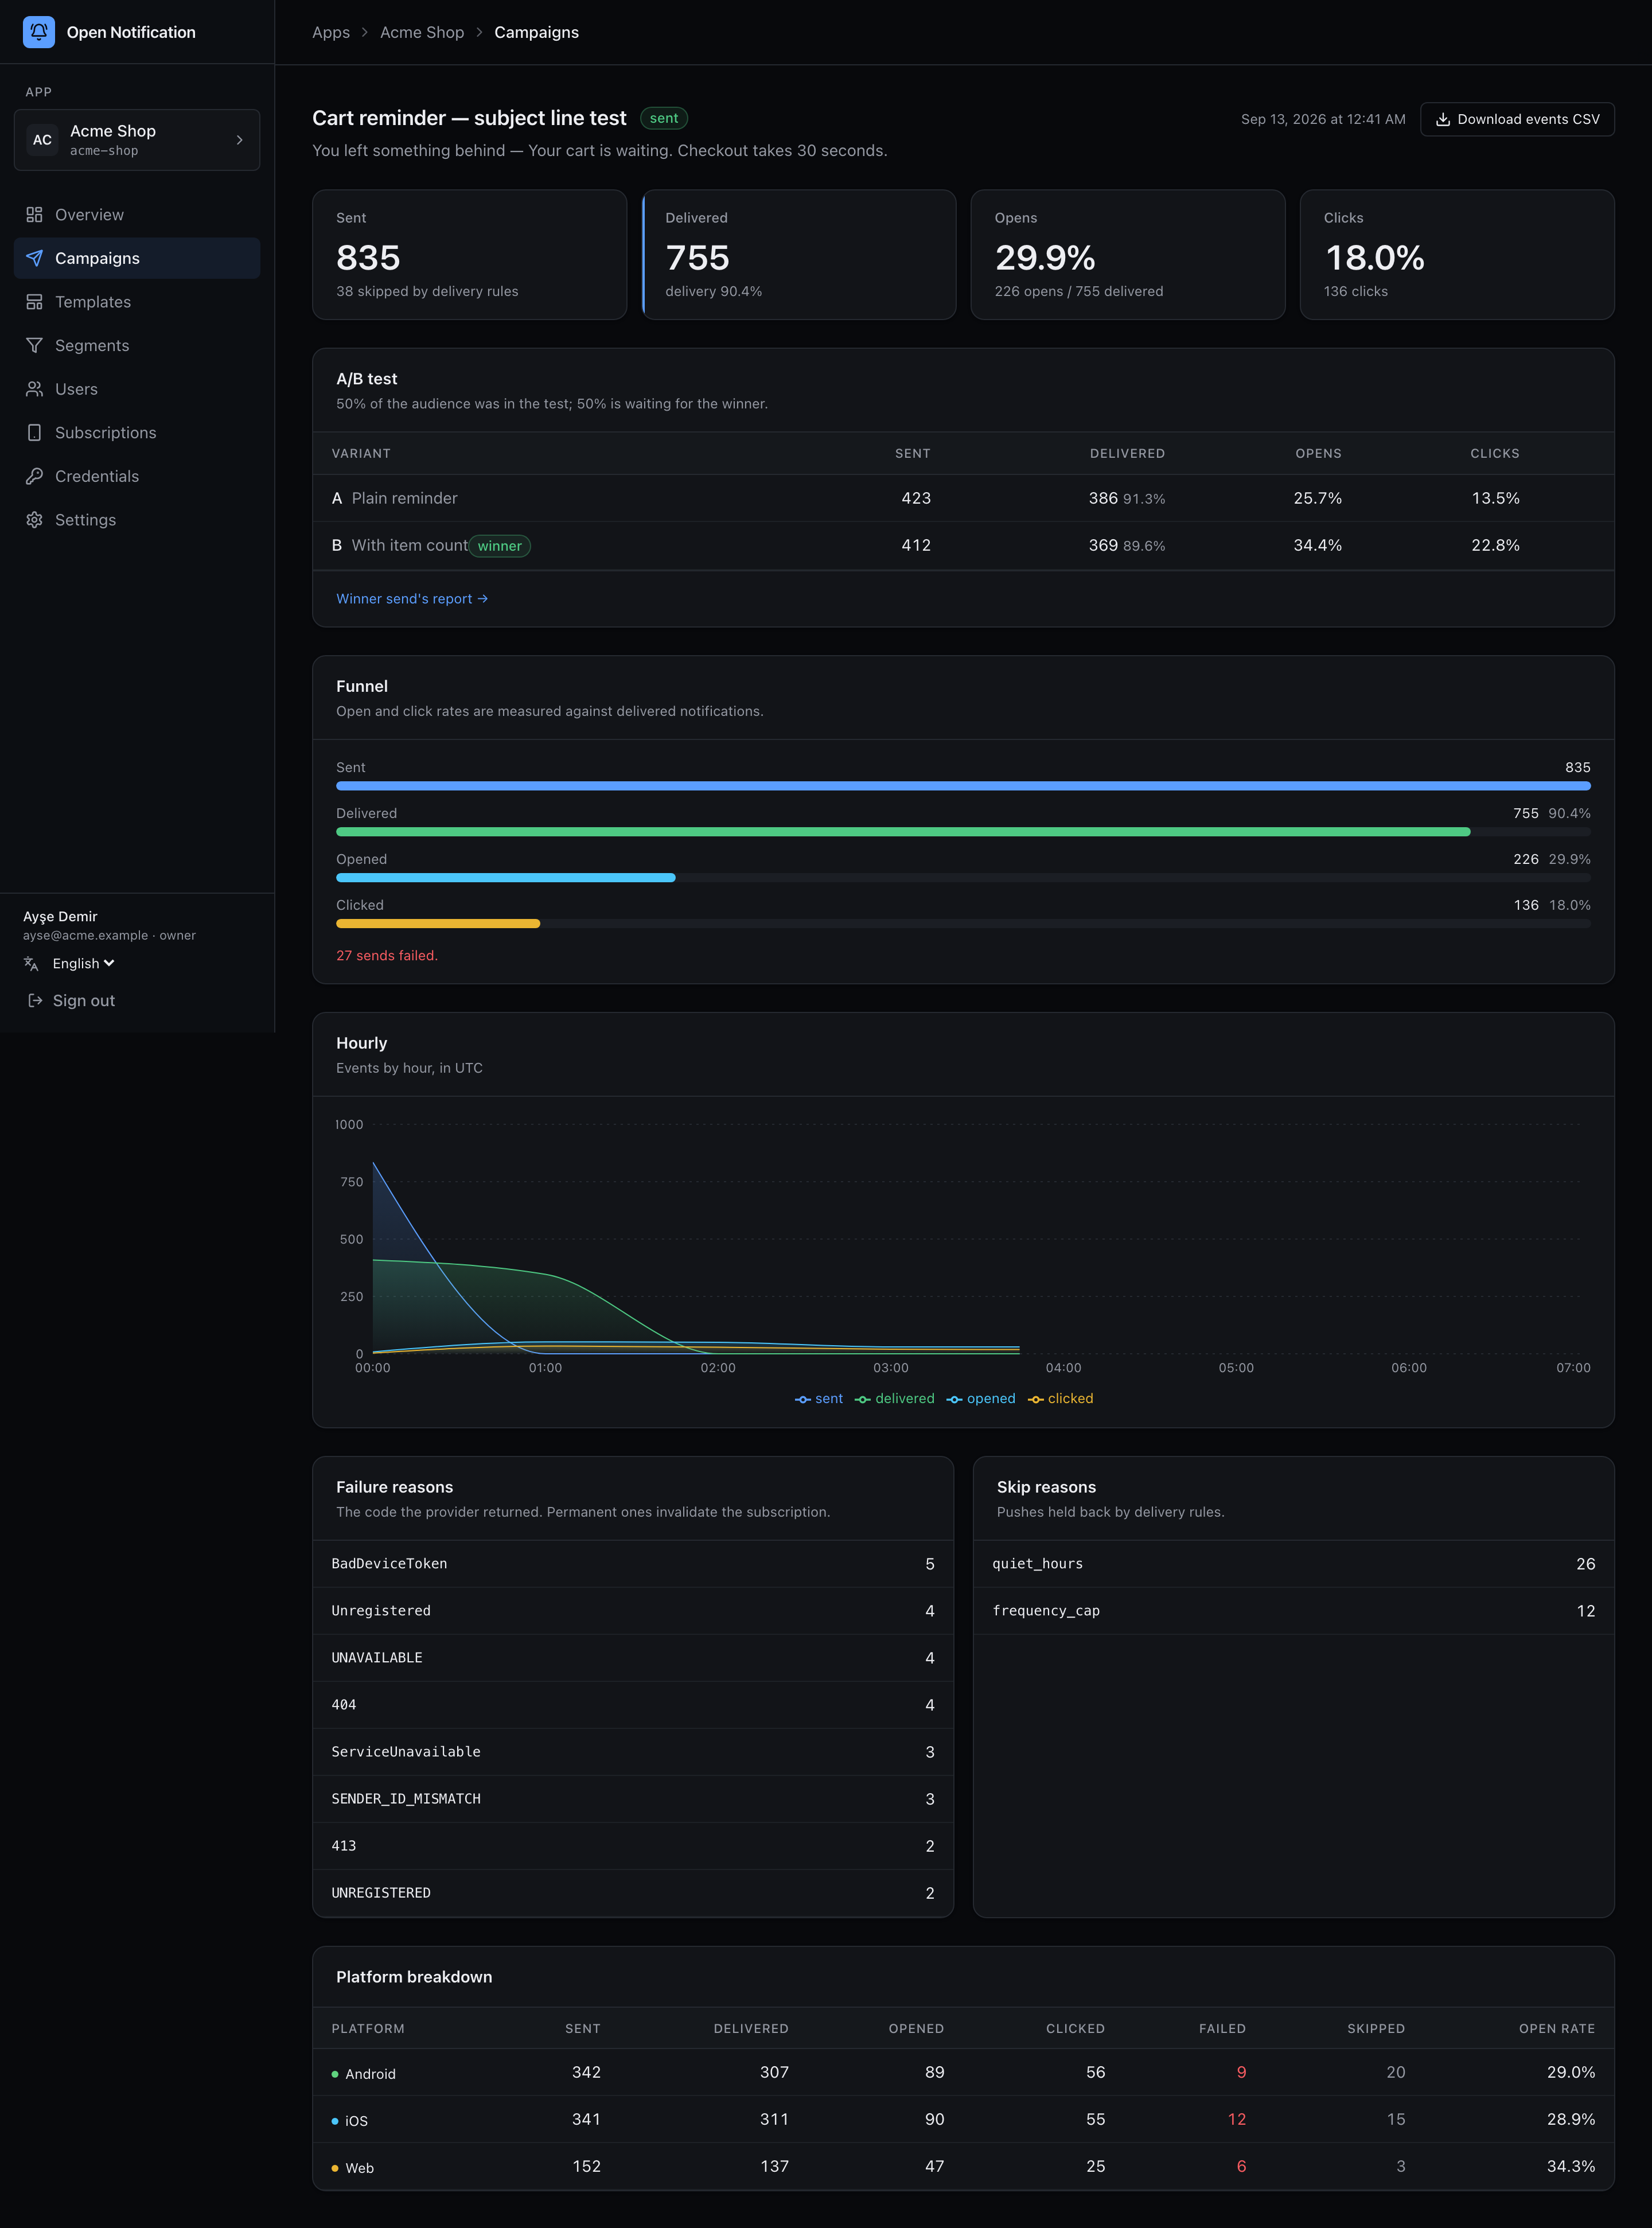Toggle the sent series in chart legend
Screen dimensions: 1652x2228
coord(818,1399)
